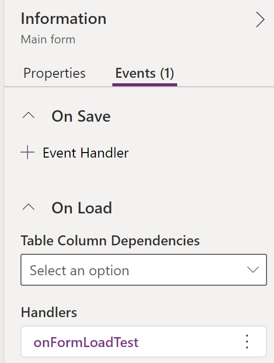Click the On Load section heading

pyautogui.click(x=81, y=208)
